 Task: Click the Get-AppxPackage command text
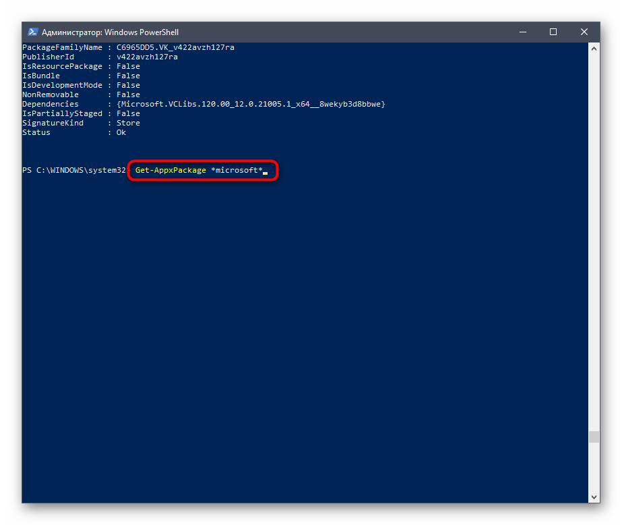click(x=170, y=170)
